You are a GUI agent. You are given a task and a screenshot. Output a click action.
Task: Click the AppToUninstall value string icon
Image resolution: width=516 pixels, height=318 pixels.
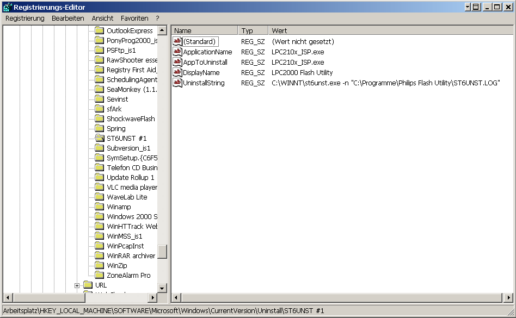[177, 62]
